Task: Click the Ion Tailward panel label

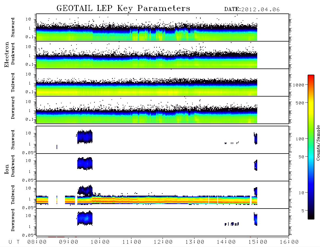Action: (13, 195)
